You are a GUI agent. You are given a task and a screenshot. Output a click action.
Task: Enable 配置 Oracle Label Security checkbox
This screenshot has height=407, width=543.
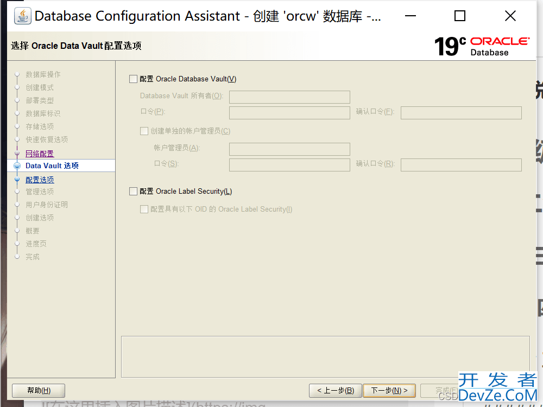coord(134,191)
